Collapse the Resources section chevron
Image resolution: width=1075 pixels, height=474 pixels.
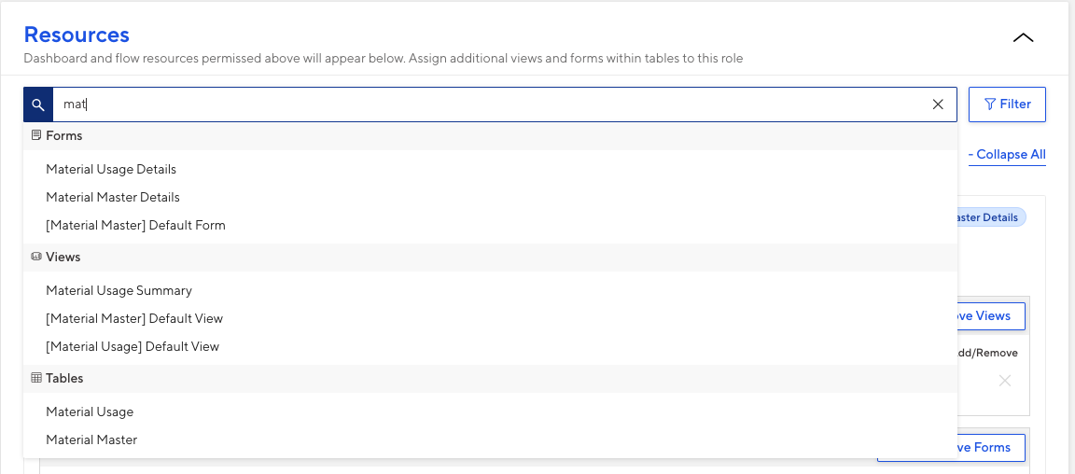(1023, 37)
